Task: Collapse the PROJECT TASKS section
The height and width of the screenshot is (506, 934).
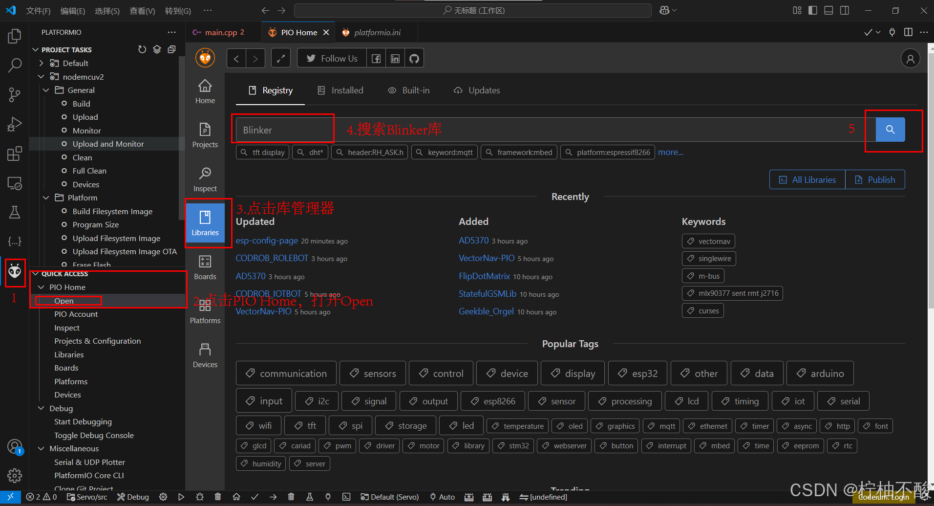Action: coord(36,50)
